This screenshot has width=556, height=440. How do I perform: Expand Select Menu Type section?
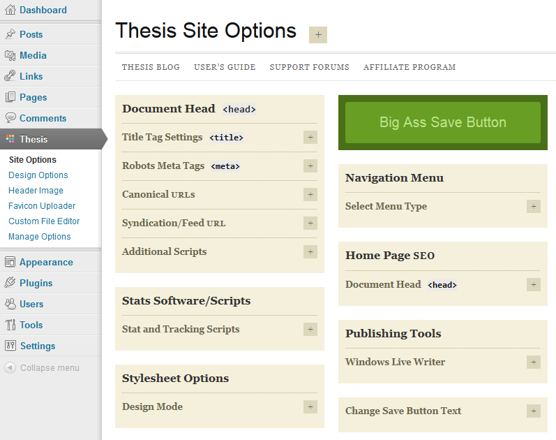point(534,206)
